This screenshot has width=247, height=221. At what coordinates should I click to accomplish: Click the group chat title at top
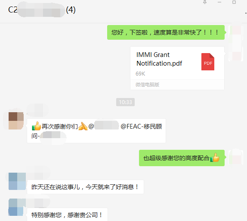click(x=42, y=10)
